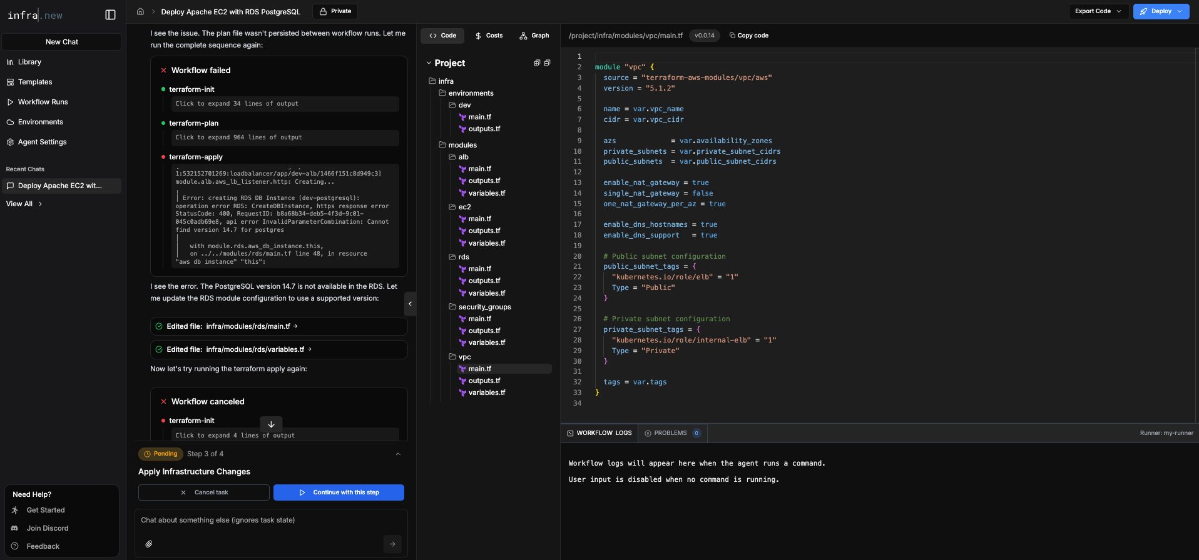The image size is (1199, 560).
Task: Open Export Code dropdown
Action: coord(1098,11)
